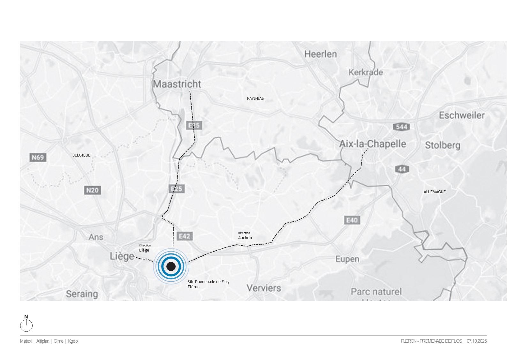507x358 pixels.
Task: Click the ALLEMAGNE country label
Action: pyautogui.click(x=435, y=192)
